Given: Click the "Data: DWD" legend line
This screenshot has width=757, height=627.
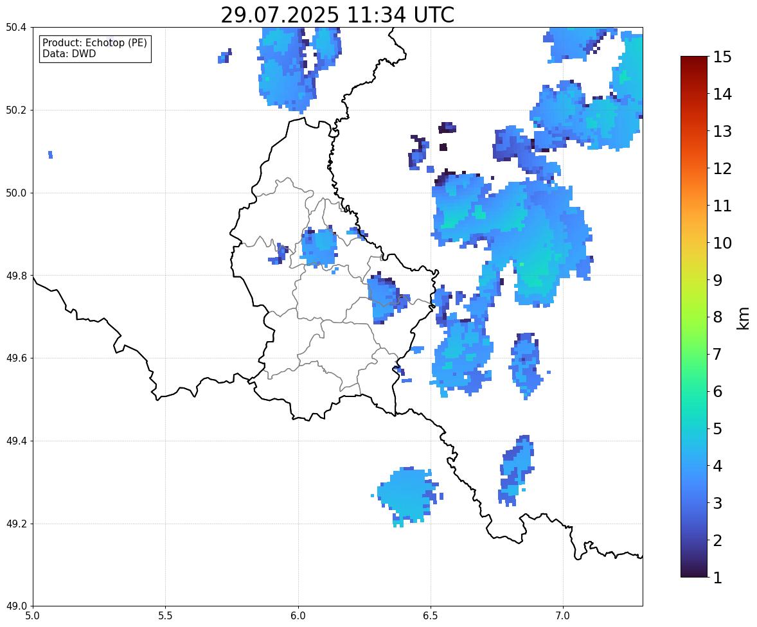Looking at the screenshot, I should (69, 53).
